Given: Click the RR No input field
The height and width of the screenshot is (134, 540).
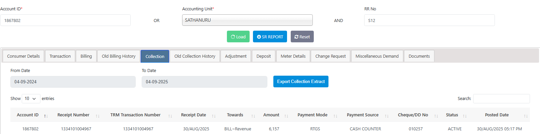Looking at the screenshot, I should click(x=429, y=20).
